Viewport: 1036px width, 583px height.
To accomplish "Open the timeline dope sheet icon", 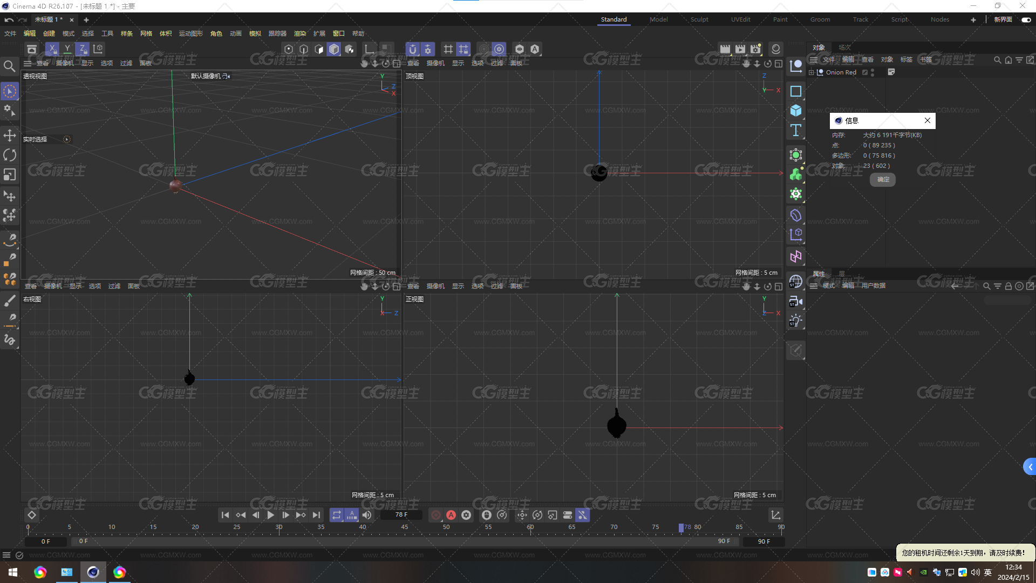I will click(x=775, y=515).
